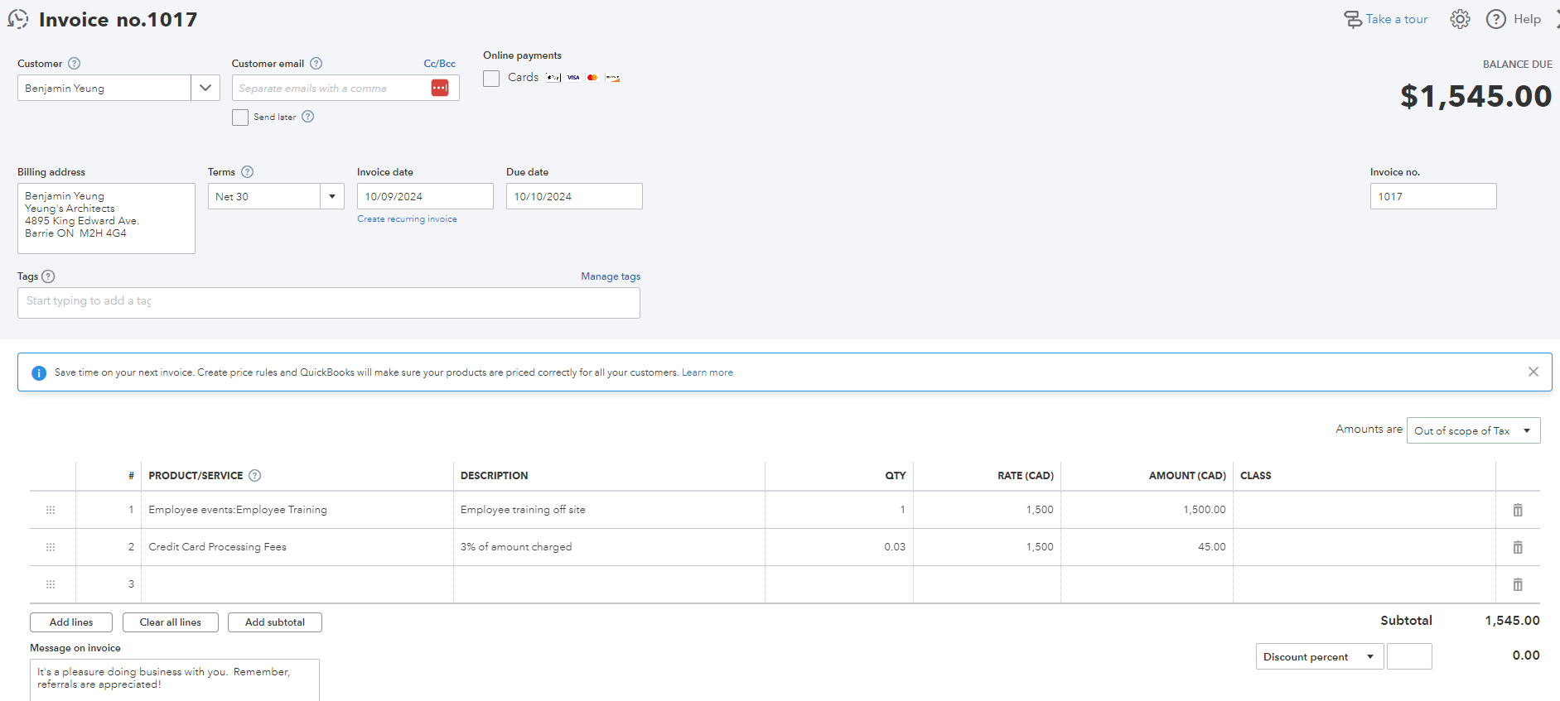
Task: Open the settings gear icon
Action: point(1460,19)
